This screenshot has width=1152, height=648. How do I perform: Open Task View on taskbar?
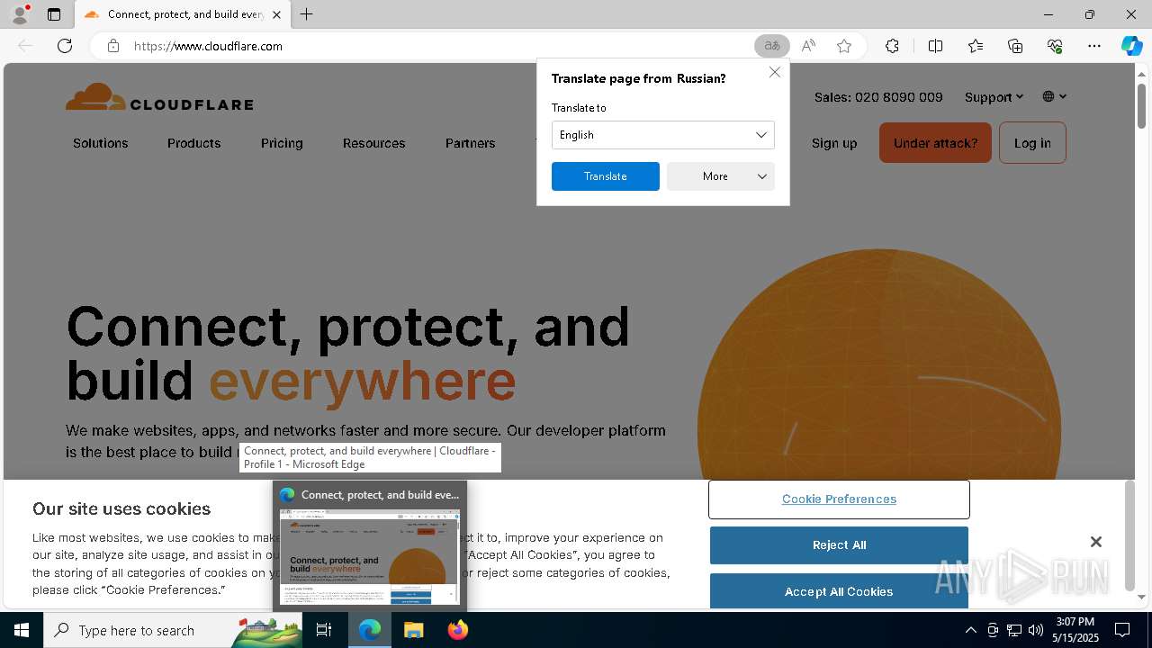point(324,630)
